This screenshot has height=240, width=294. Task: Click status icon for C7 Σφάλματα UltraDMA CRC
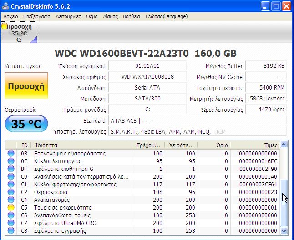pyautogui.click(x=11, y=223)
